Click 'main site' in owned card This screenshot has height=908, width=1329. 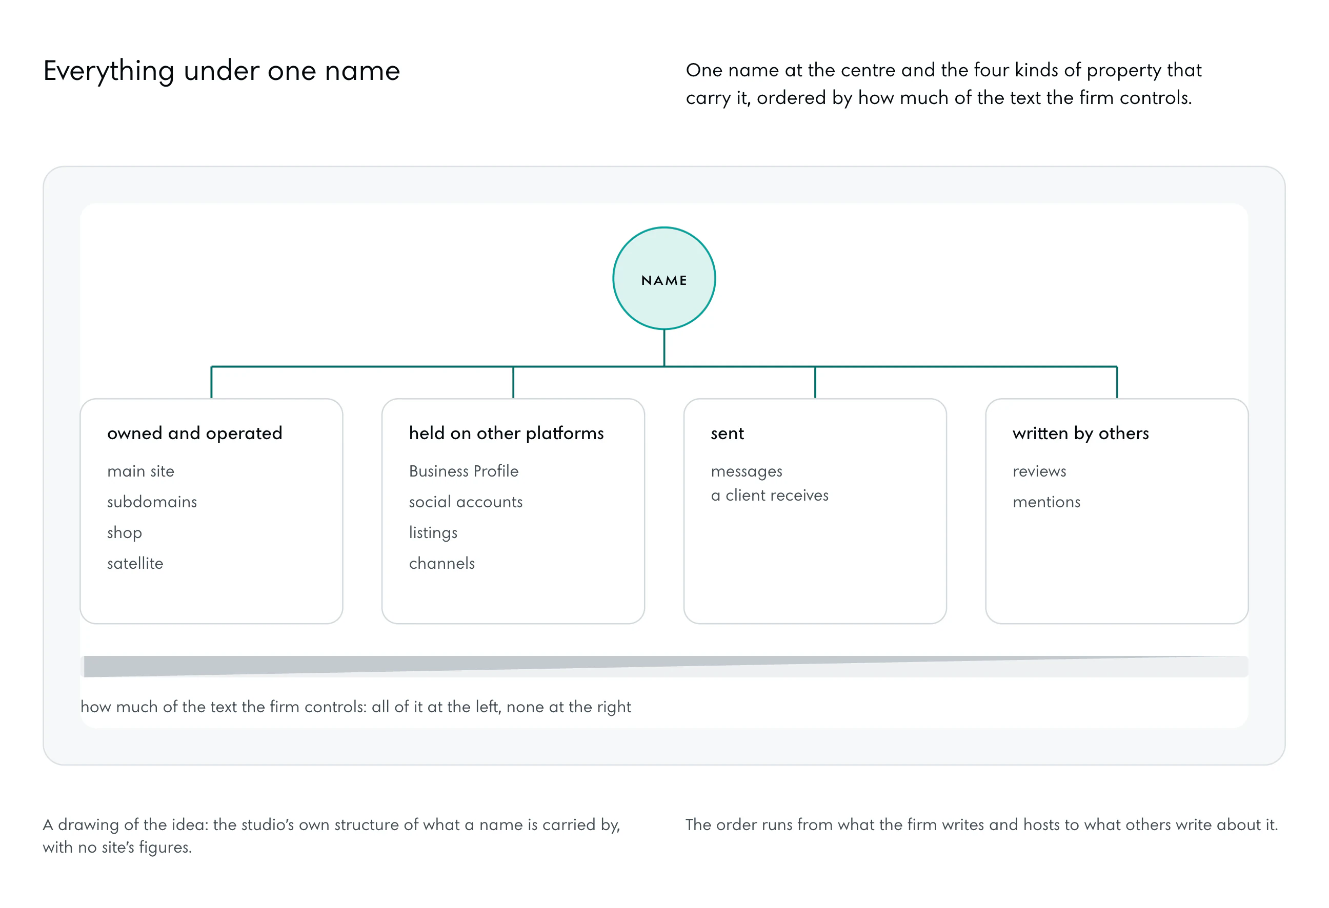(x=140, y=471)
